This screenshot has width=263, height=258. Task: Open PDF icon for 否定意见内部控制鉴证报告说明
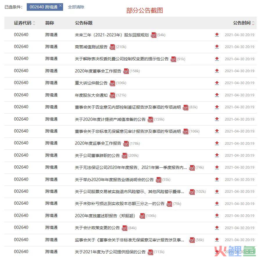[185, 107]
